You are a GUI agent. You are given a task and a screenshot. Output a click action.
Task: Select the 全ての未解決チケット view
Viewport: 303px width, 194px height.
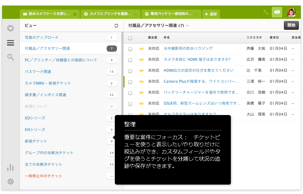click(x=43, y=164)
